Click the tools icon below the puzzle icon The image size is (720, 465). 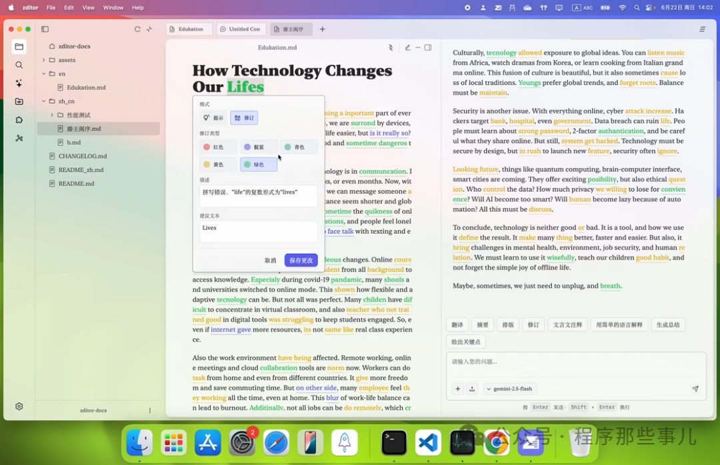pos(19,138)
